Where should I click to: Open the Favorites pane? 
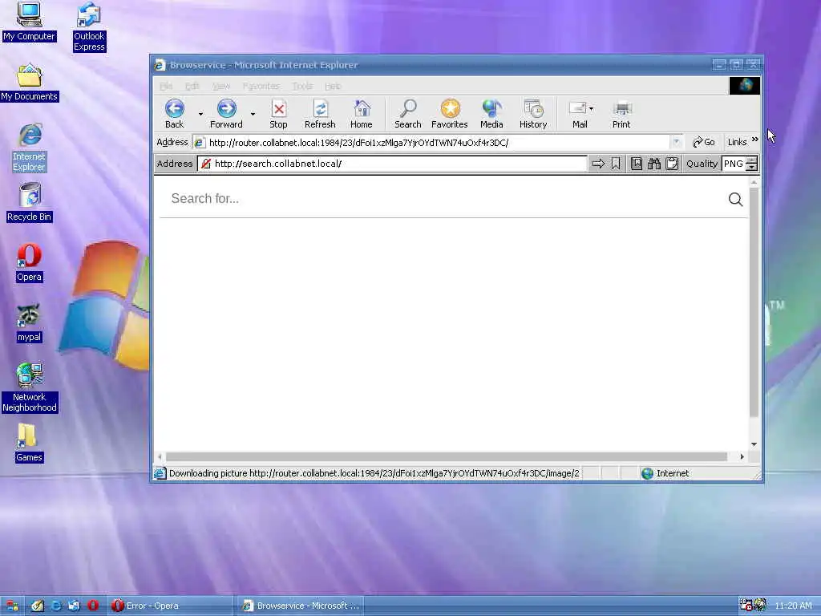tap(449, 114)
